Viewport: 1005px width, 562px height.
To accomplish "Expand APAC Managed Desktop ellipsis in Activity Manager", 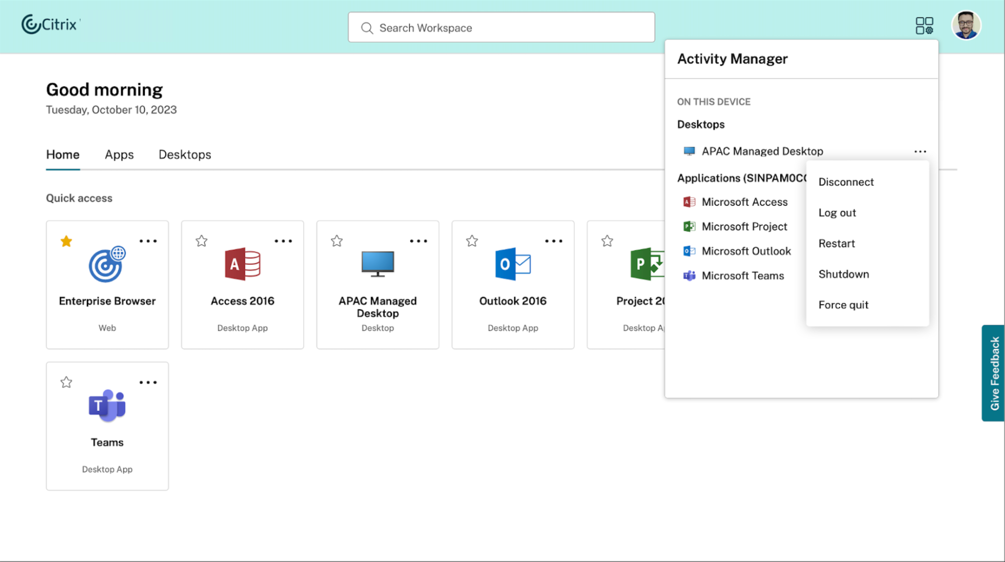I will pyautogui.click(x=920, y=151).
